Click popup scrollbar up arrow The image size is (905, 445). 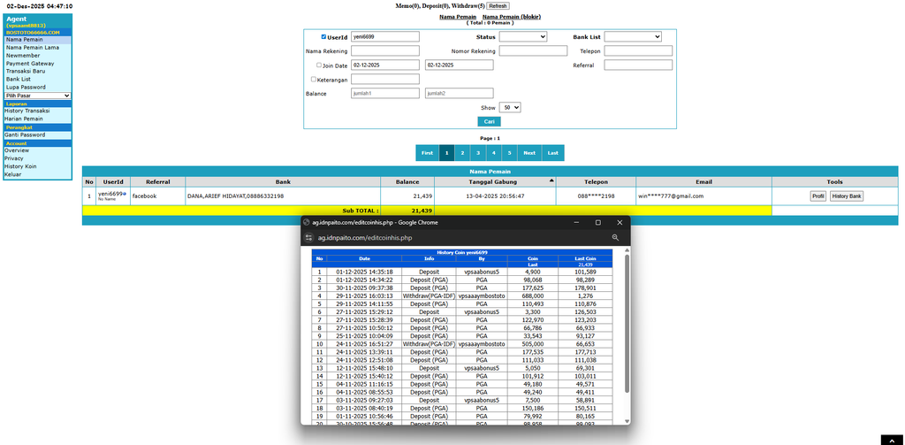[x=627, y=251]
